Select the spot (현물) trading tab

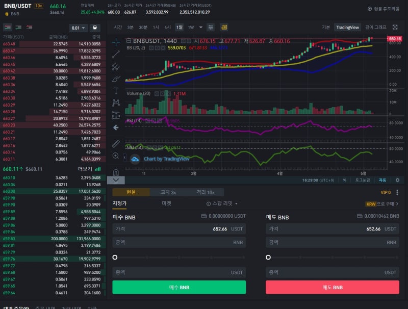[131, 192]
